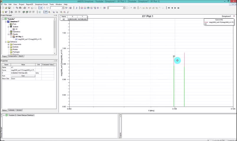Switch to the Search tab
237x141 pixels.
(21, 56)
